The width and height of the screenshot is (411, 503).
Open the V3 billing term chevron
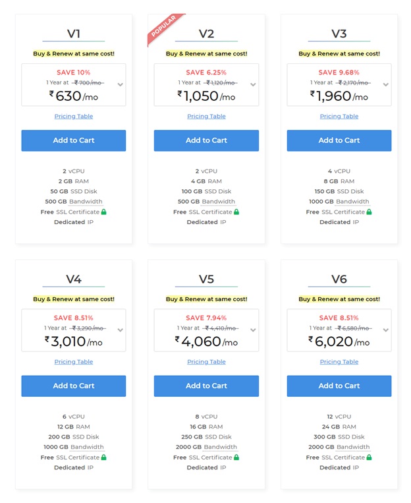pos(386,84)
